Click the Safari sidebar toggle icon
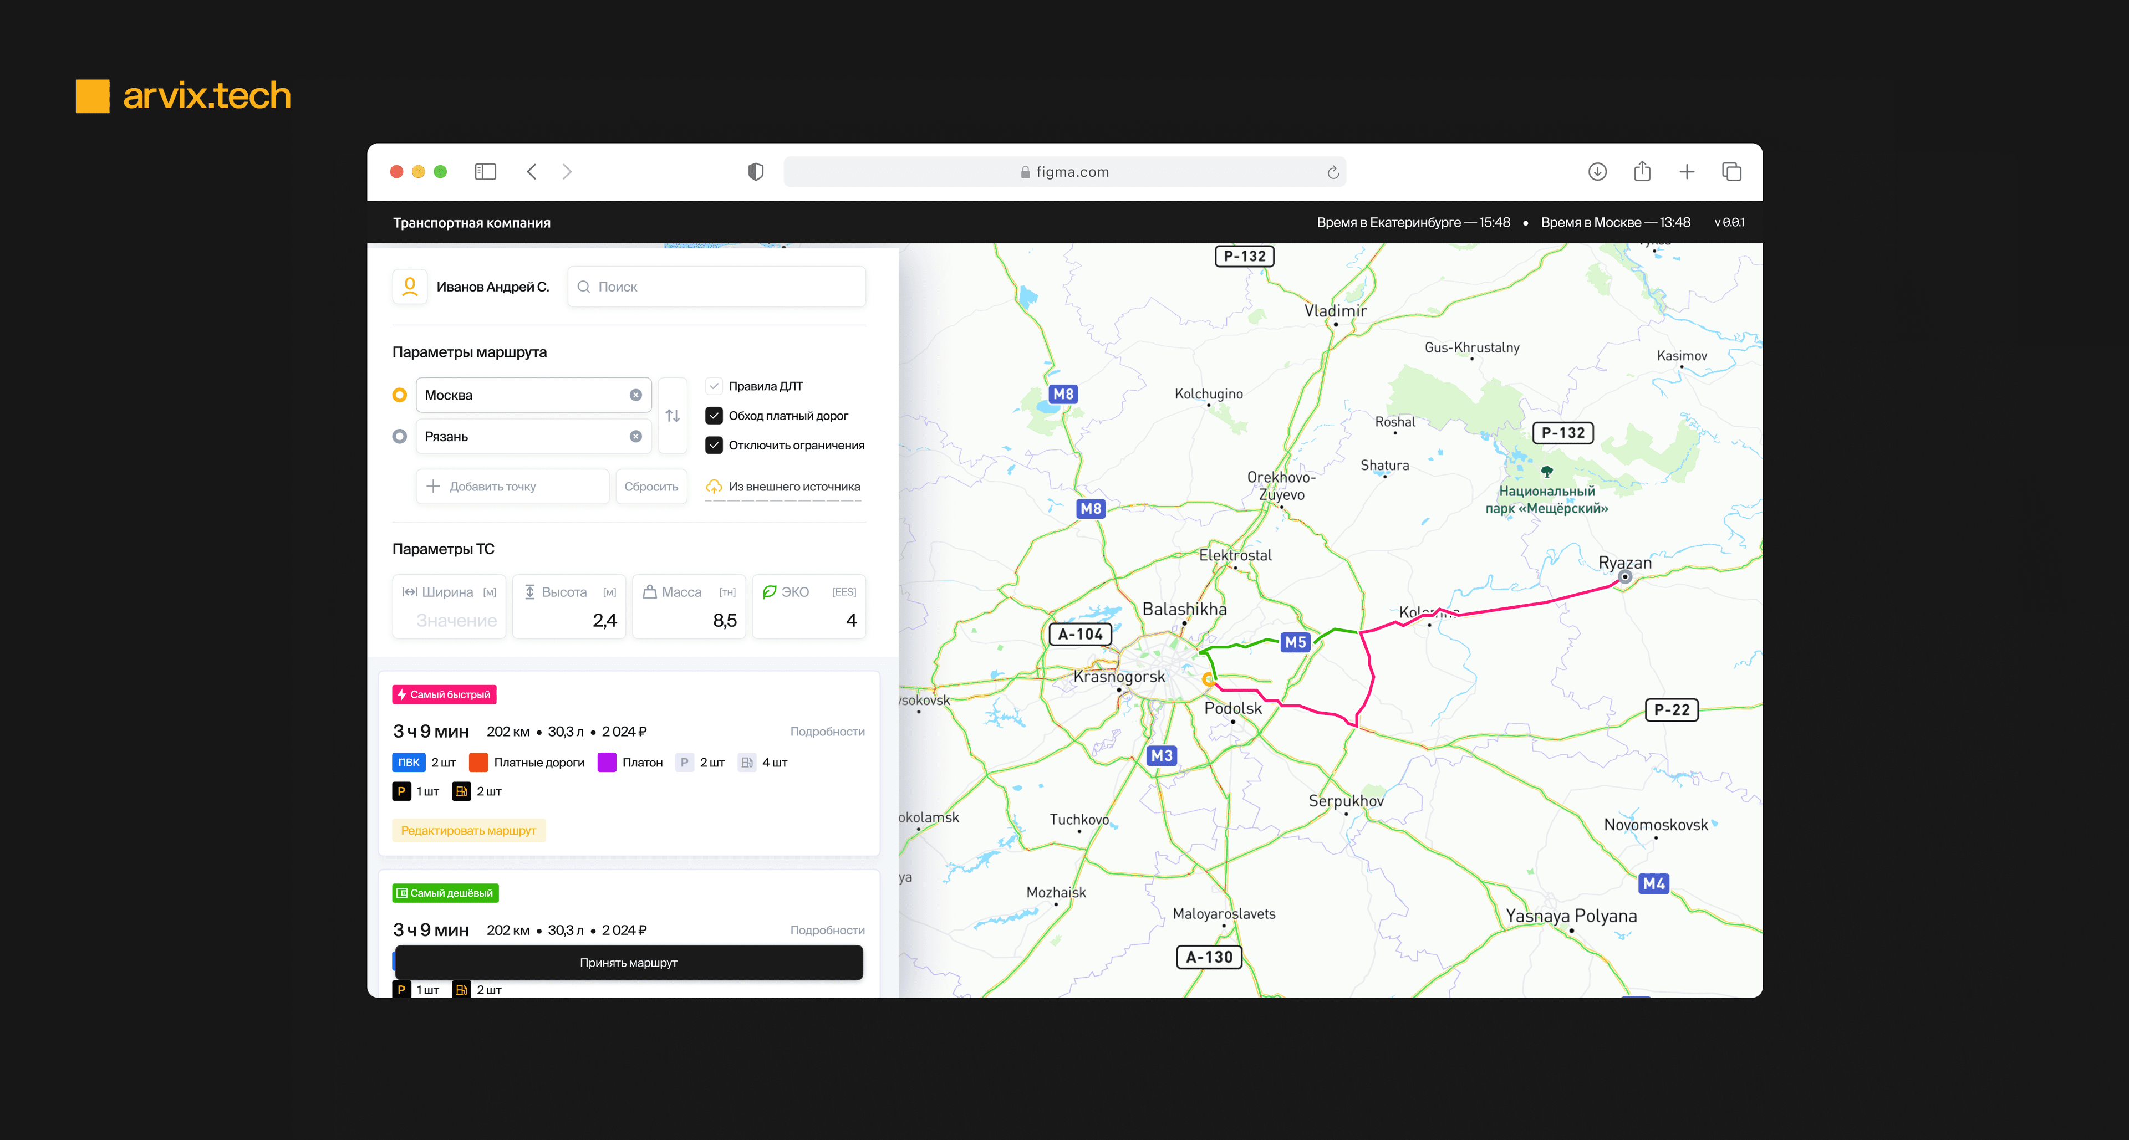This screenshot has width=2129, height=1140. click(485, 172)
